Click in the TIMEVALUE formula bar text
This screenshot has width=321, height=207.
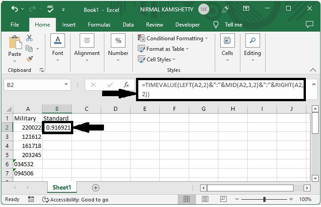(222, 89)
